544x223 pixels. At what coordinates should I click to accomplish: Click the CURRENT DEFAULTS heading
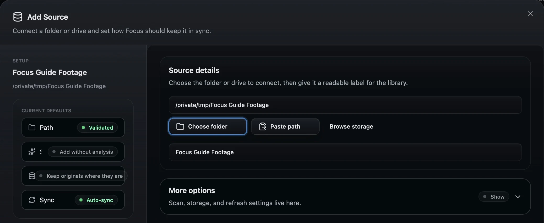click(46, 110)
